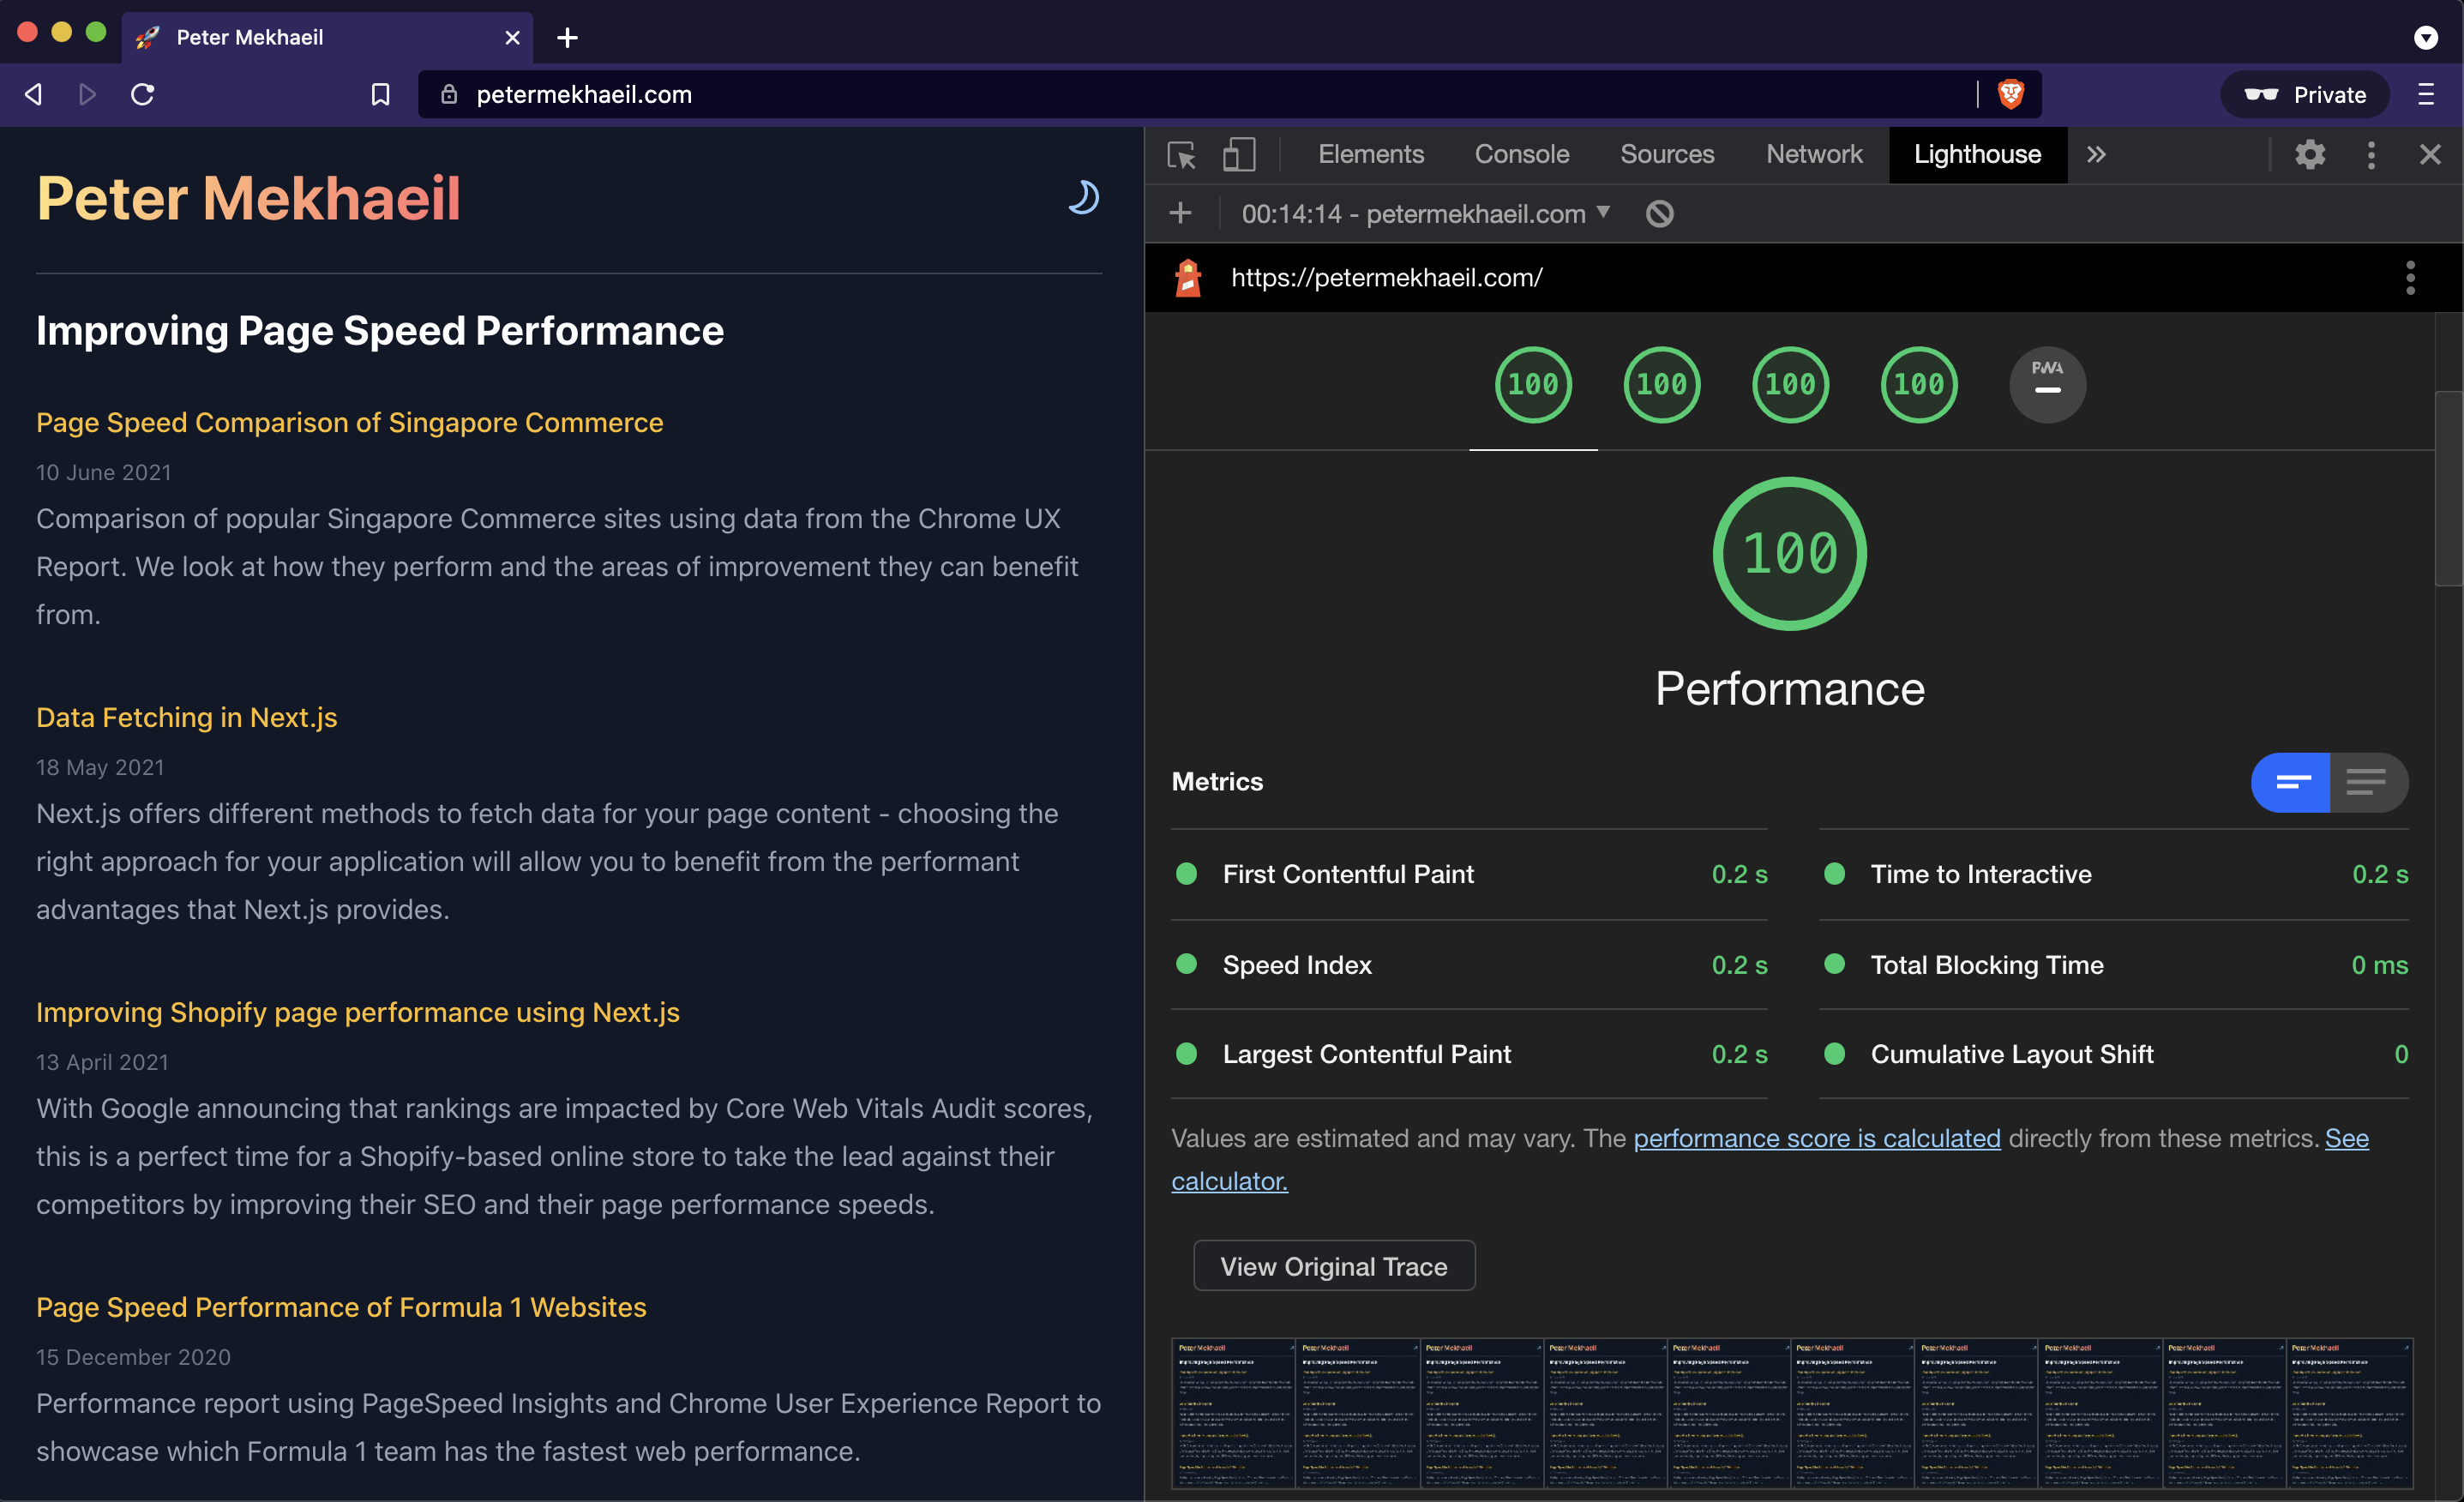Select the expanded metrics view toggle

tap(2369, 782)
